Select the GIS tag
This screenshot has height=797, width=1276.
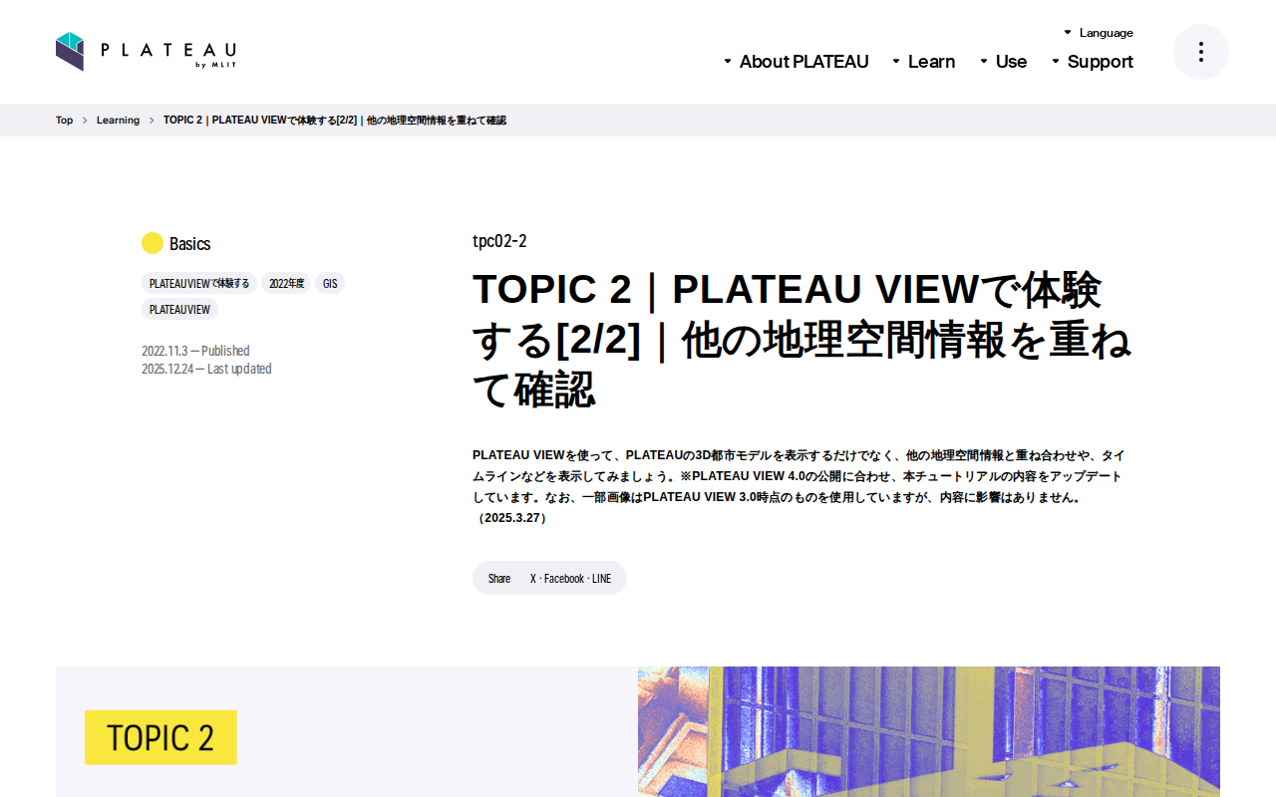(x=330, y=283)
